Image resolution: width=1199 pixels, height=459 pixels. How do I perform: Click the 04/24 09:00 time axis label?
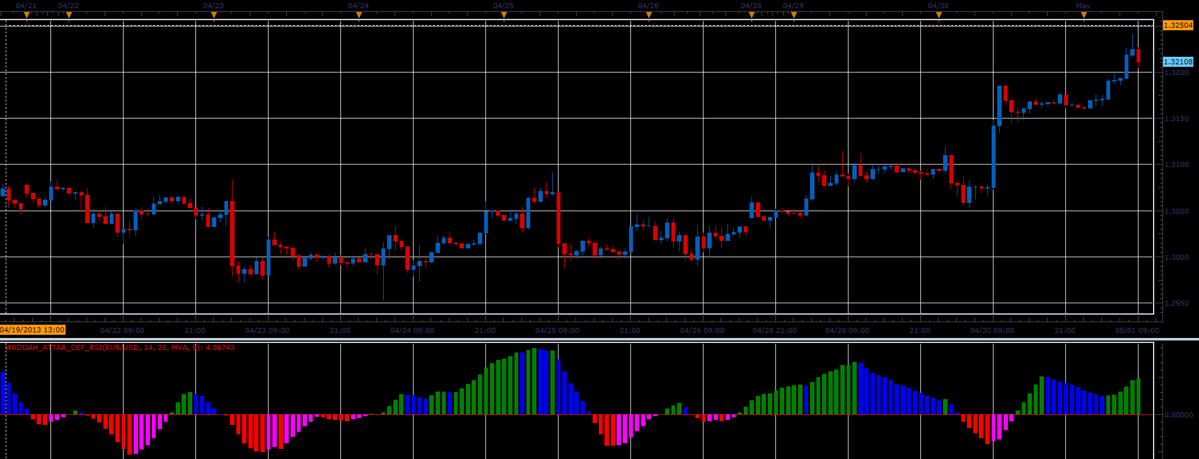point(412,330)
